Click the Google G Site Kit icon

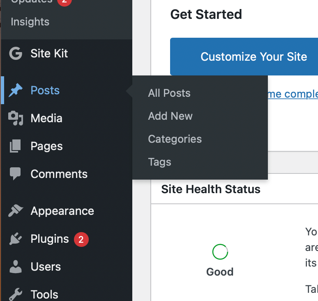16,53
